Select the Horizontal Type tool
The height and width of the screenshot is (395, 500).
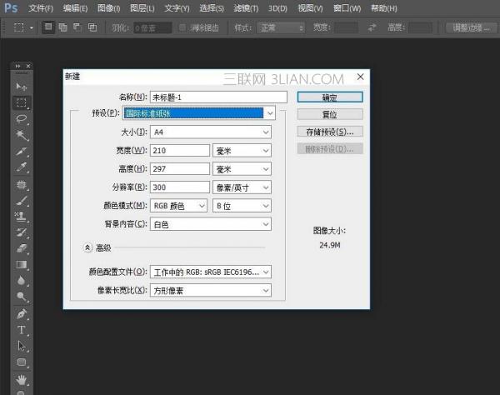coord(22,330)
